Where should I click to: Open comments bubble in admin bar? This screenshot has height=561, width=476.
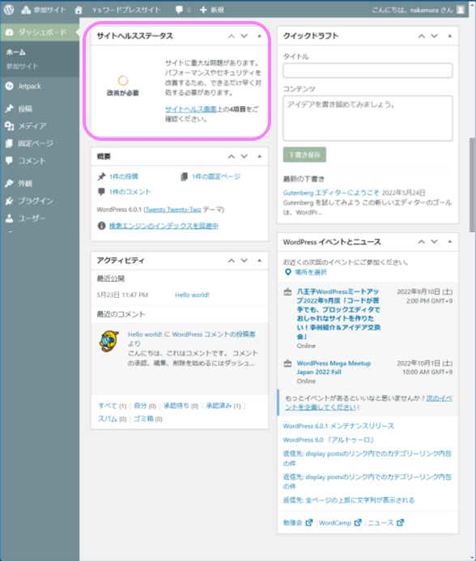179,10
